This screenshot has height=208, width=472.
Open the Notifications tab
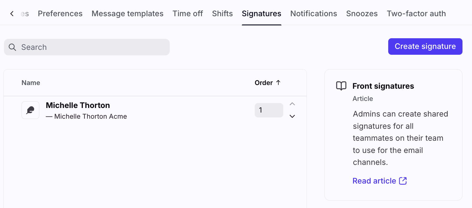(x=314, y=14)
